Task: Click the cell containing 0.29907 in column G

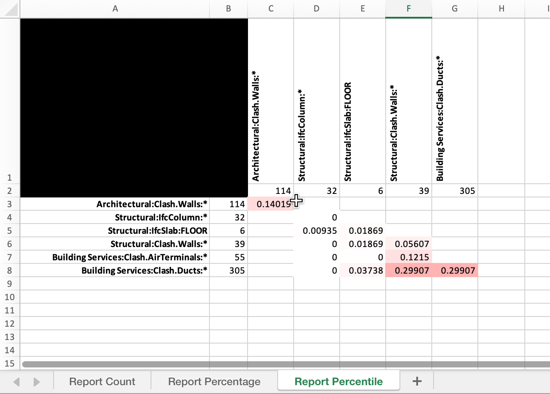Action: pyautogui.click(x=454, y=270)
